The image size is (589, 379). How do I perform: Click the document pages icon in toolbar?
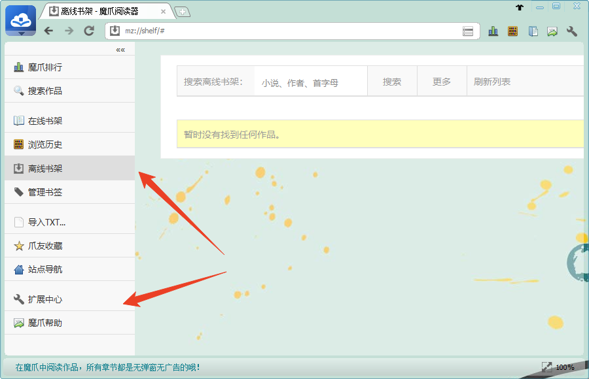pos(533,31)
